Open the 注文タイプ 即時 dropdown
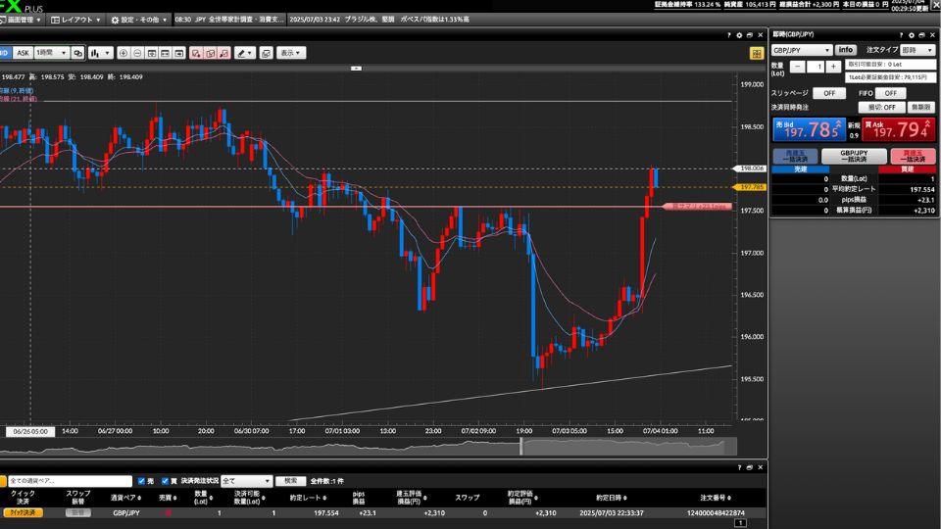This screenshot has width=941, height=529. (917, 50)
